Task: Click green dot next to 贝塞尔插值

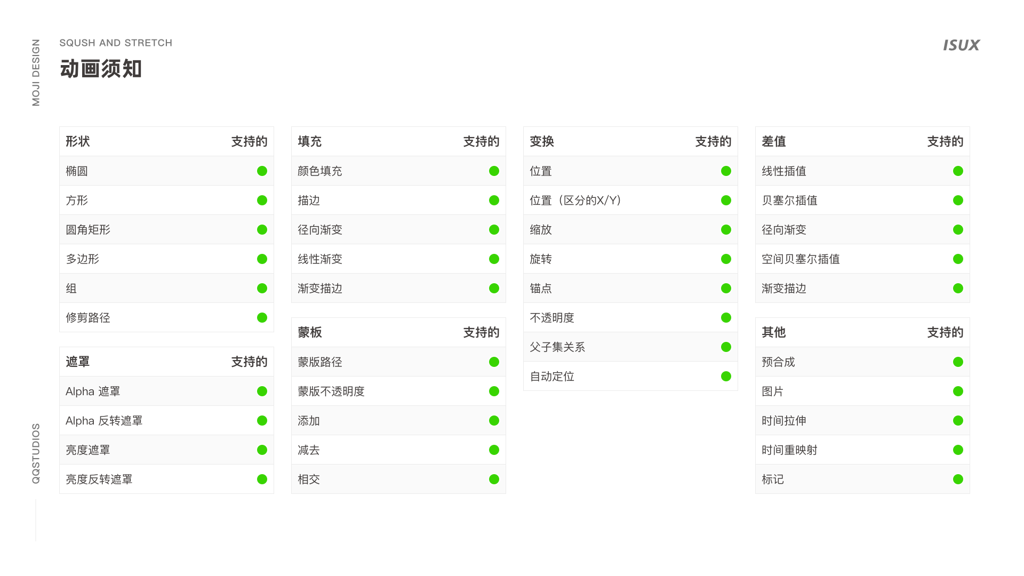Action: pos(958,201)
